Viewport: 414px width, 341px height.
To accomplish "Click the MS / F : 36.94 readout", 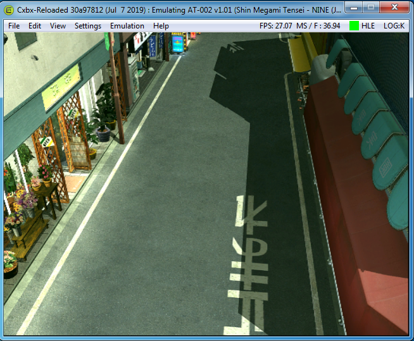I will (318, 26).
